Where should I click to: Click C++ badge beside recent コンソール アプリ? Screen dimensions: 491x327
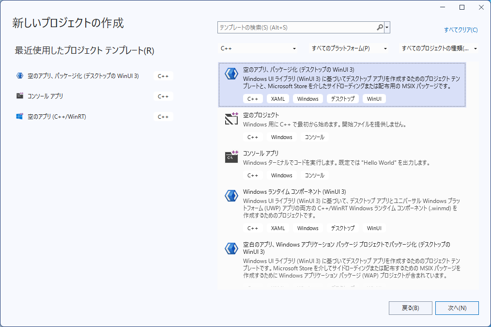click(x=163, y=96)
